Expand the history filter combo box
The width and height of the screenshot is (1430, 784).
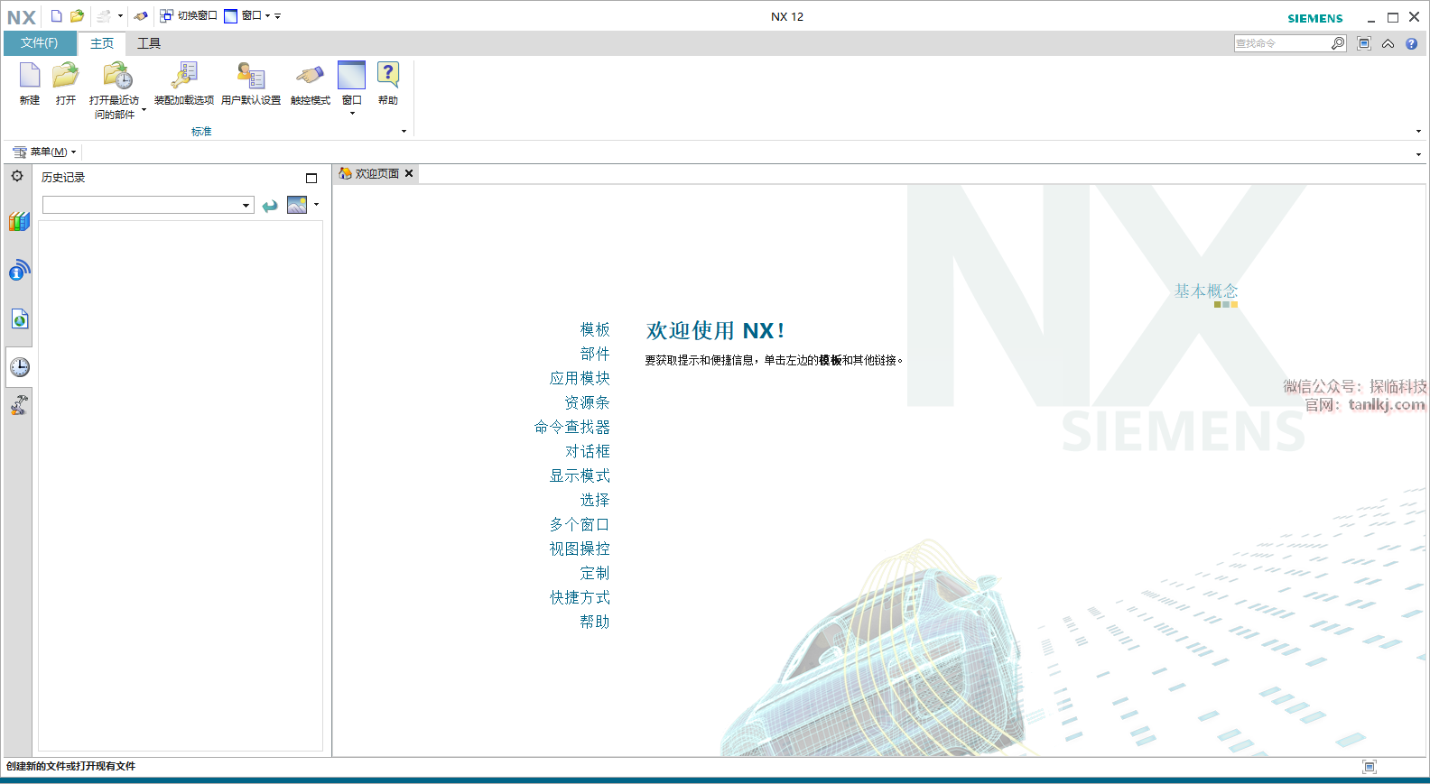(246, 206)
